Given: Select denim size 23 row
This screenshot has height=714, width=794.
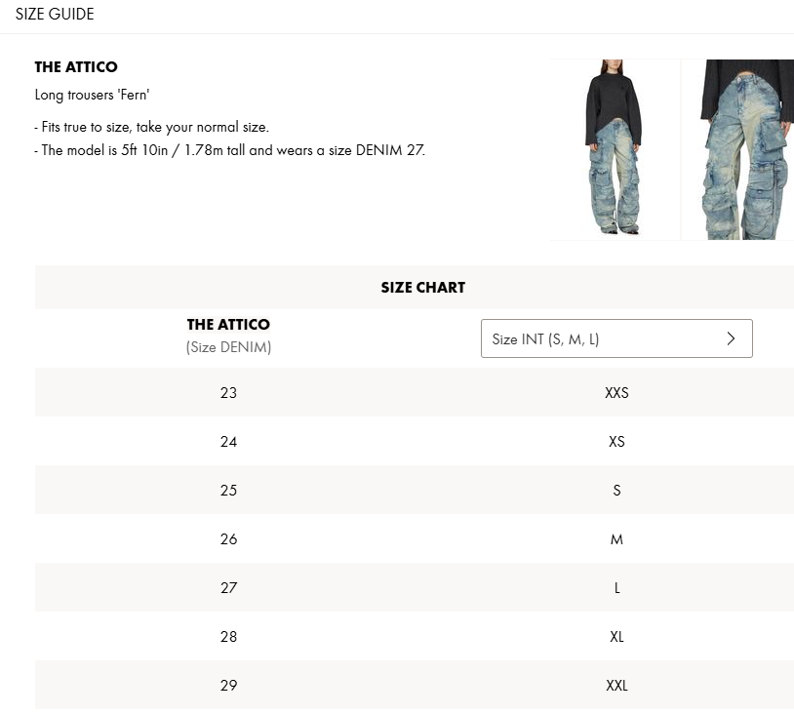Looking at the screenshot, I should (228, 393).
